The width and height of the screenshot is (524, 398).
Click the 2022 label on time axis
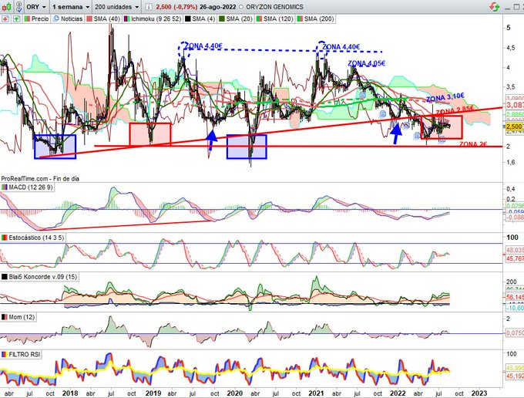point(398,393)
